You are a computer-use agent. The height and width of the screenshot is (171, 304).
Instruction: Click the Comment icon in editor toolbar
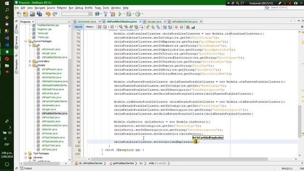point(188,27)
